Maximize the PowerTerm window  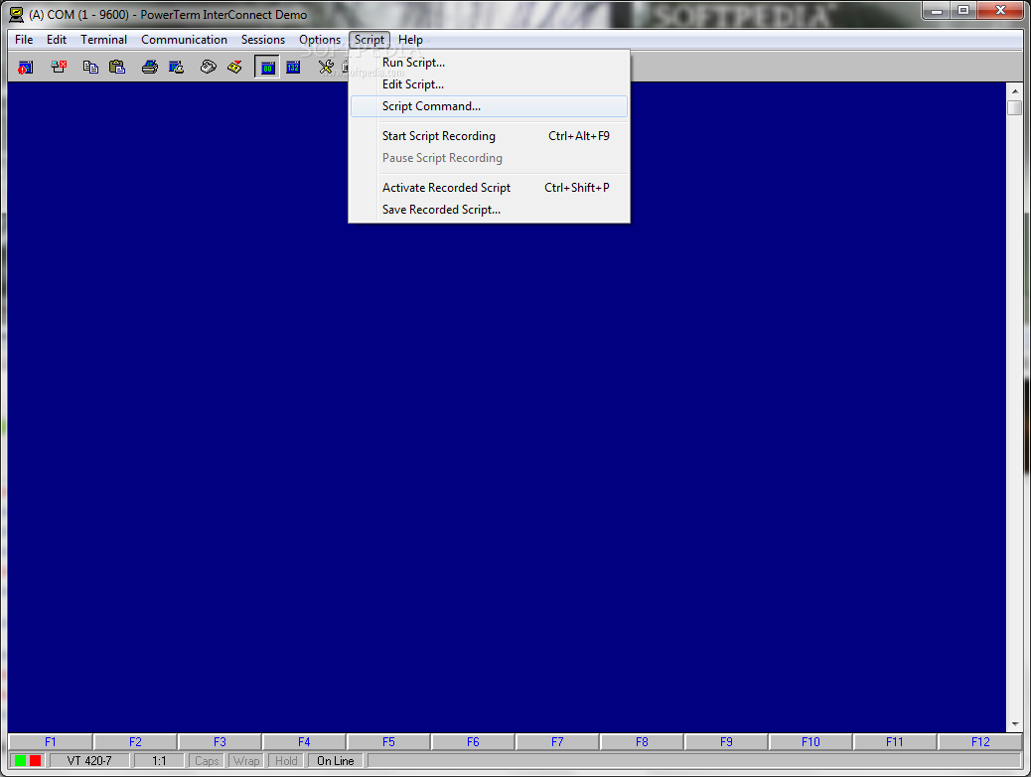tap(963, 10)
